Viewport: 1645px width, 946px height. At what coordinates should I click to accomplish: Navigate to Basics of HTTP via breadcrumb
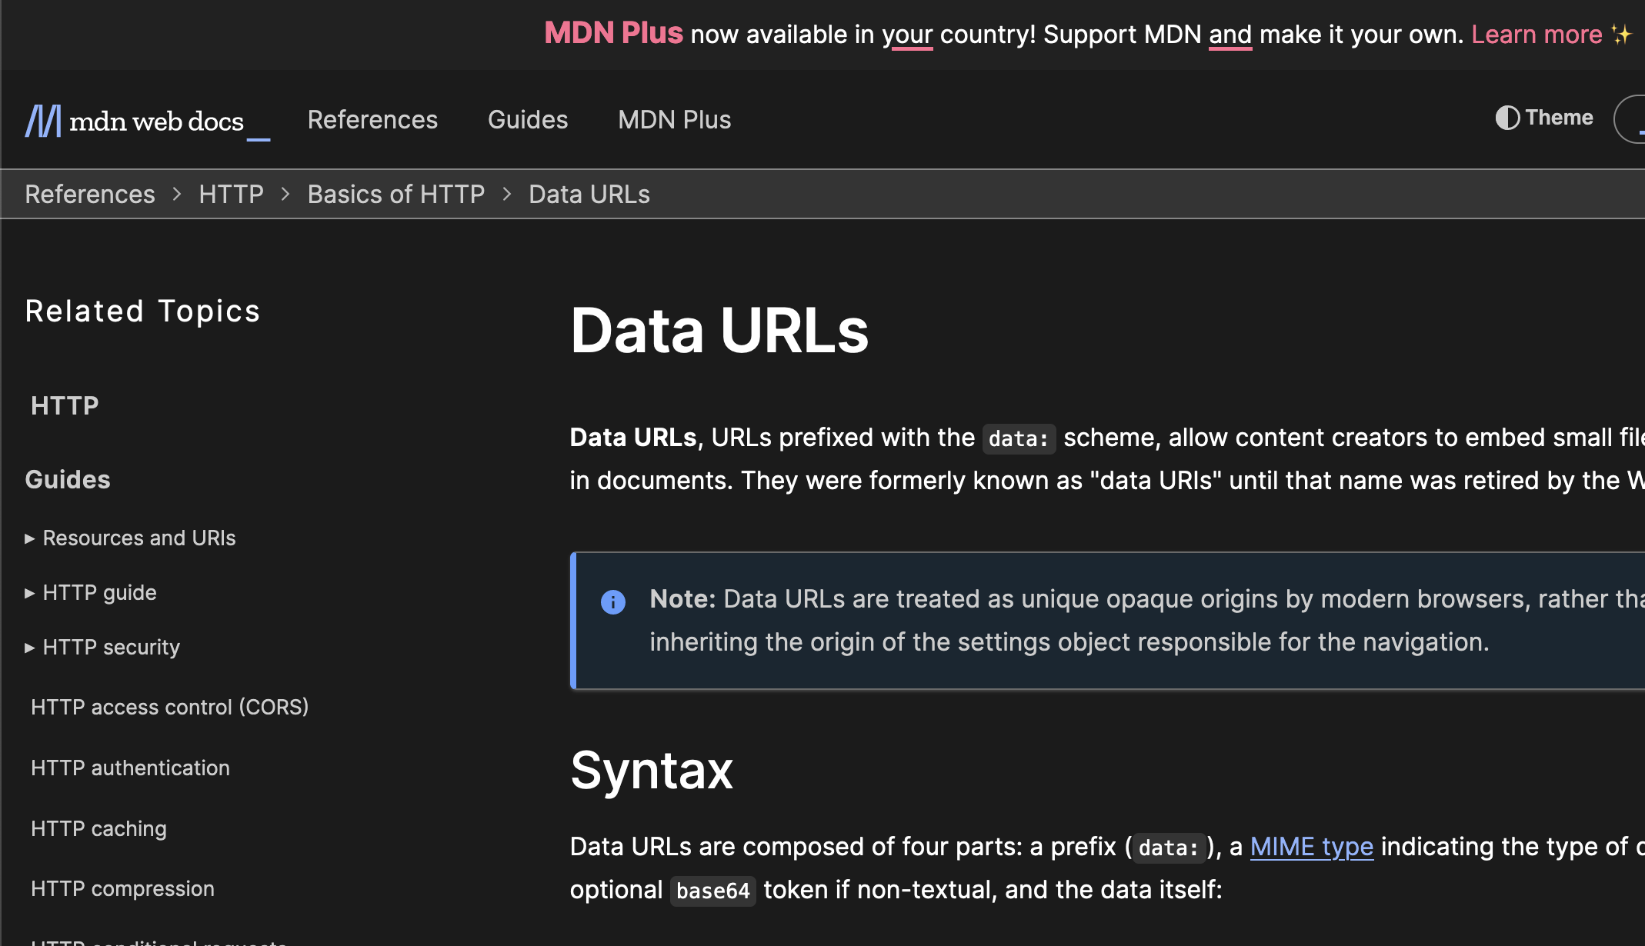pyautogui.click(x=395, y=194)
